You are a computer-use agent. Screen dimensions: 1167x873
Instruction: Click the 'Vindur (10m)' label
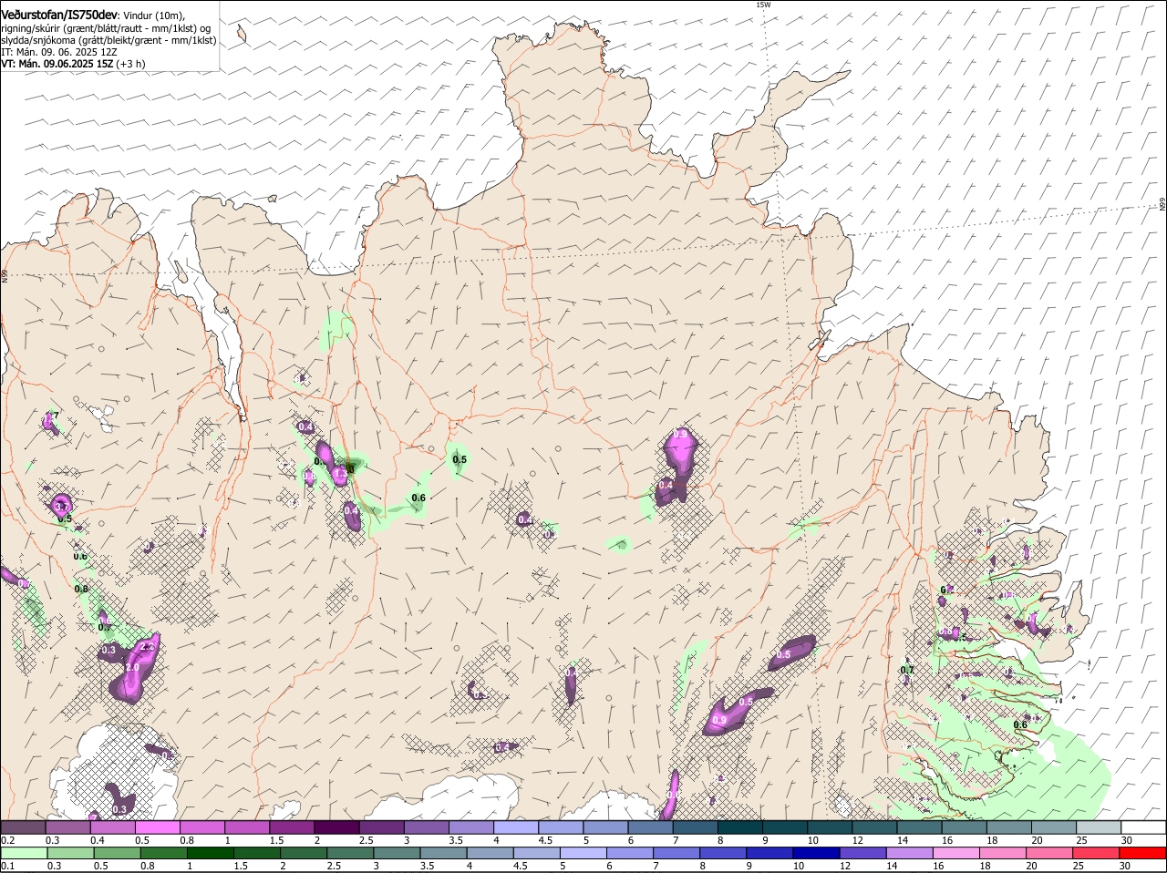point(154,15)
